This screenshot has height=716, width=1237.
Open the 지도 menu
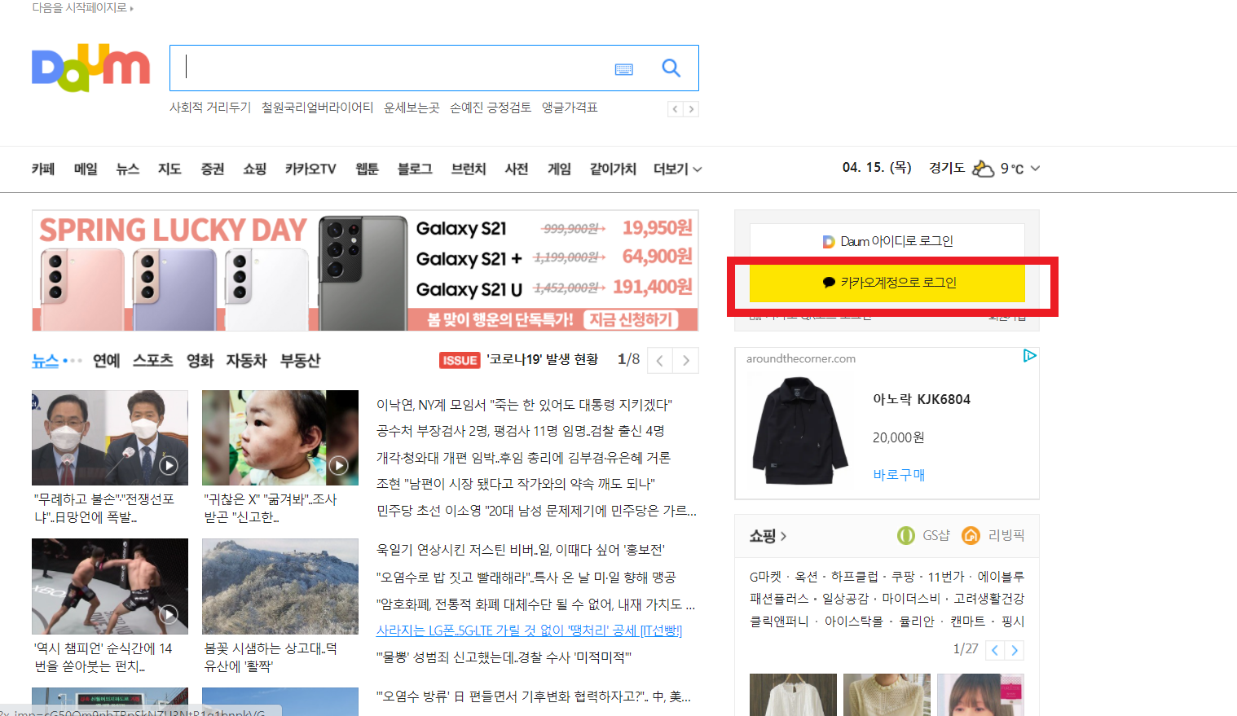click(169, 169)
